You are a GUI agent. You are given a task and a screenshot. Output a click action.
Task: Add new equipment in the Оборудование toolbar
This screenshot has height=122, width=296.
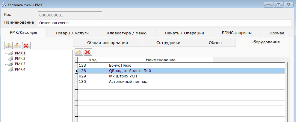point(79,52)
